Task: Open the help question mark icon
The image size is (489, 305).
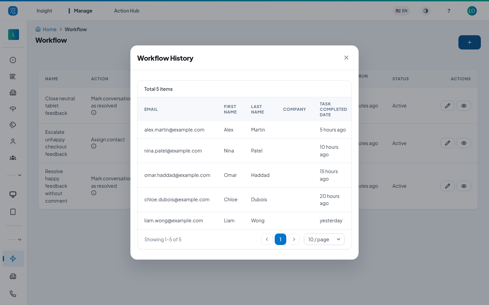Action: click(x=449, y=11)
